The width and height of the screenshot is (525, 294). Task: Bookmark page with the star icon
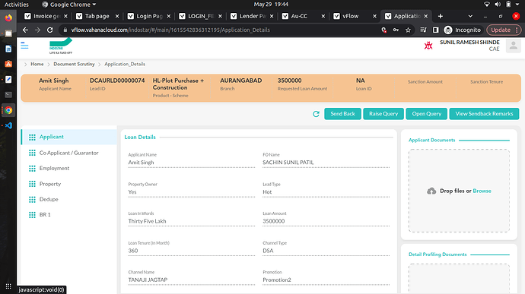pyautogui.click(x=408, y=30)
